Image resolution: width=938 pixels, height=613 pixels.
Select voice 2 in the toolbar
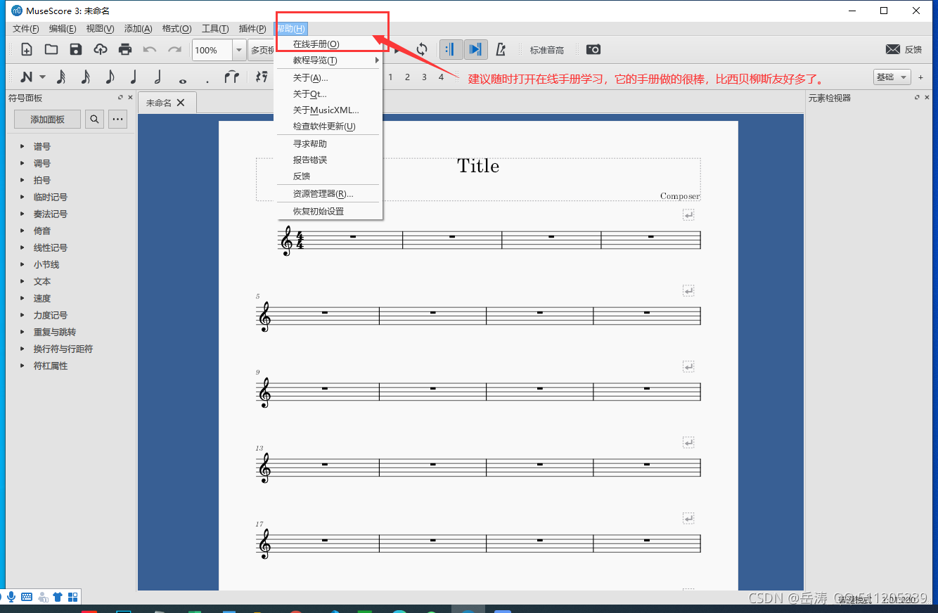pos(407,77)
